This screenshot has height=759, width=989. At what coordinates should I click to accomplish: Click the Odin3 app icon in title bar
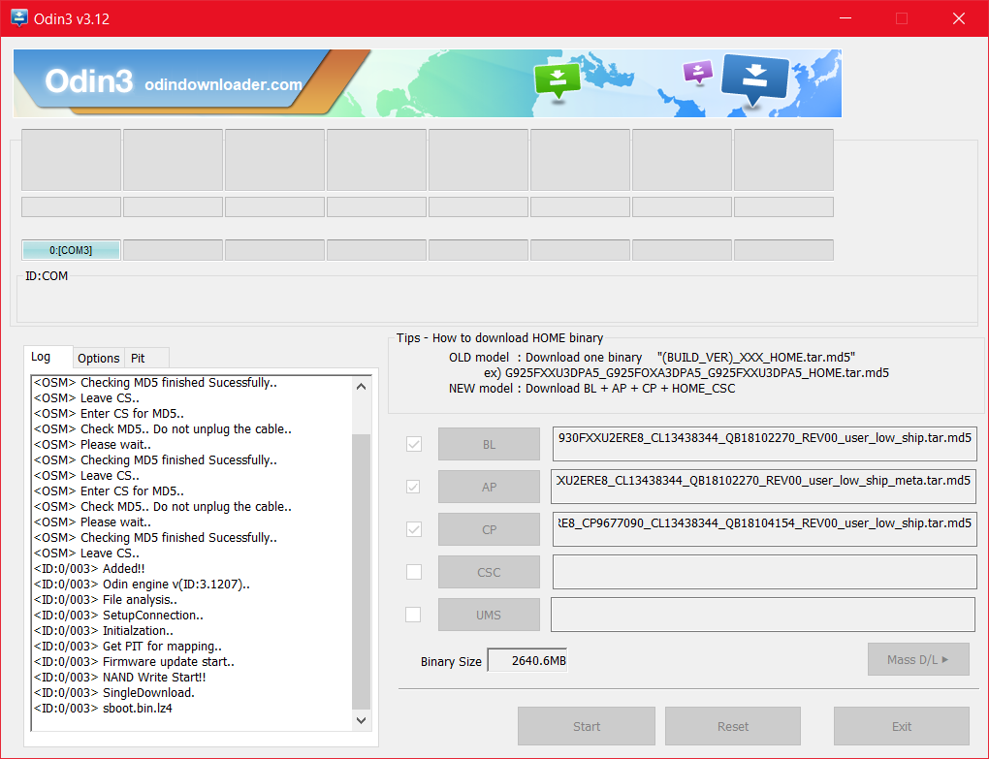point(18,18)
